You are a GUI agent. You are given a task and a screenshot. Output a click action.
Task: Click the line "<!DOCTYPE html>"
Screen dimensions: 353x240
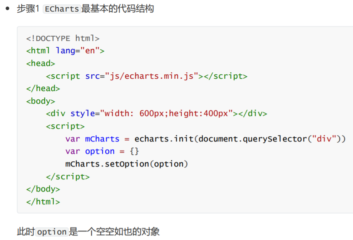coord(63,39)
